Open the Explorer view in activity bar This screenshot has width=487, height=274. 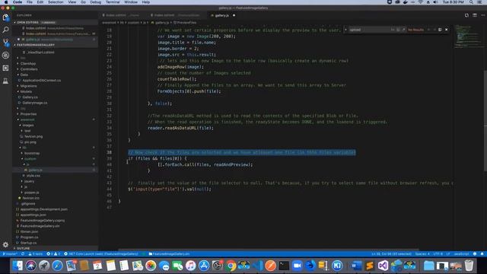pos(5,18)
